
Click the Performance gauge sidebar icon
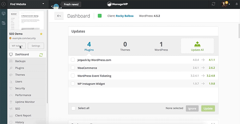(11, 95)
